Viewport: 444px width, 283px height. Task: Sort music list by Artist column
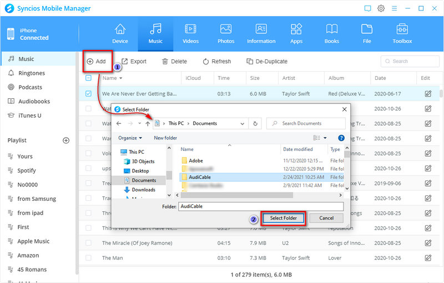tap(289, 78)
